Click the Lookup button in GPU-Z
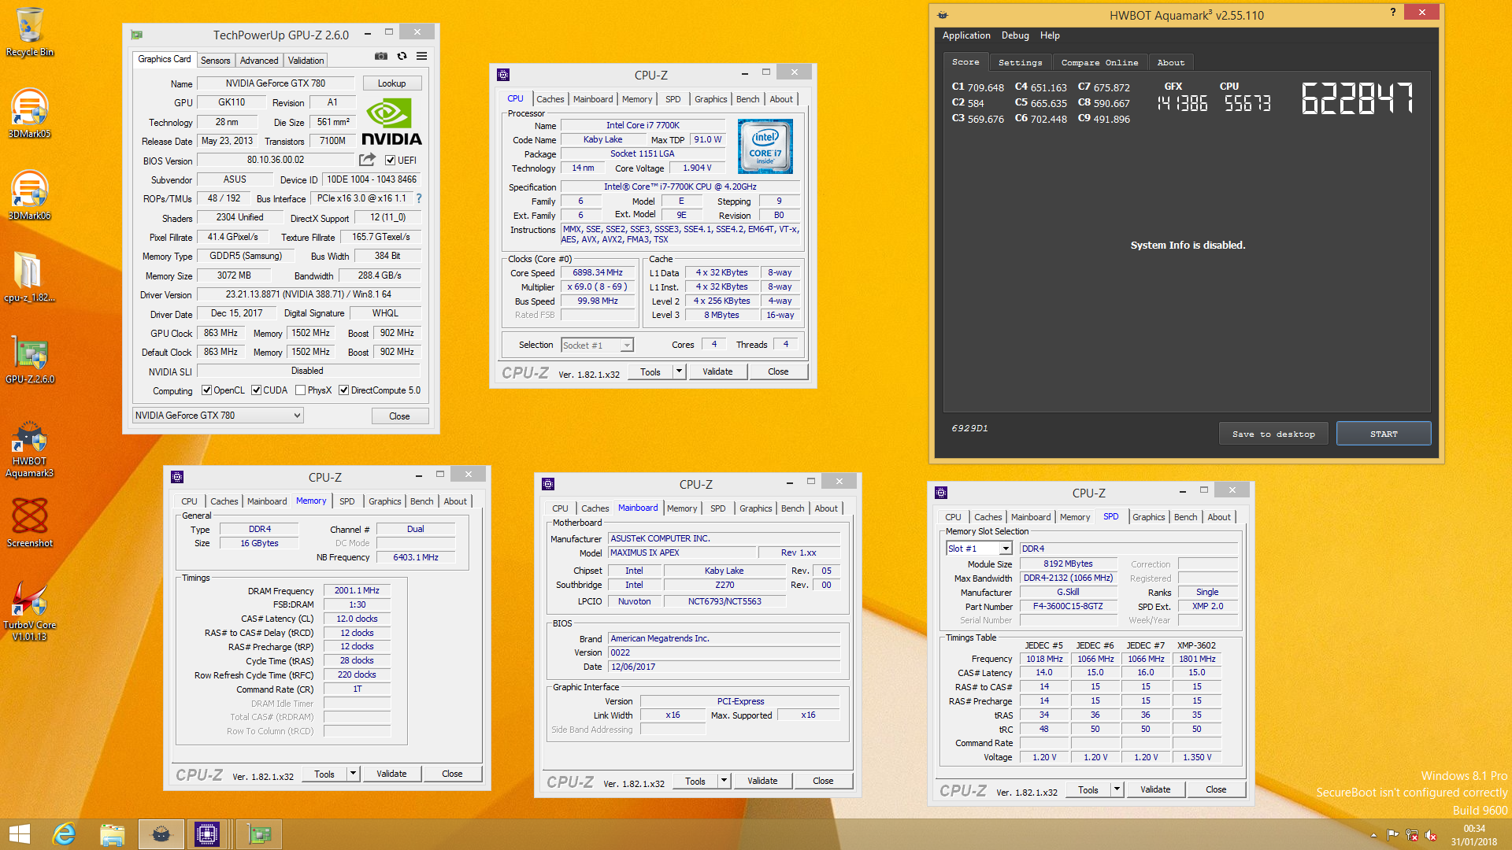 point(391,83)
